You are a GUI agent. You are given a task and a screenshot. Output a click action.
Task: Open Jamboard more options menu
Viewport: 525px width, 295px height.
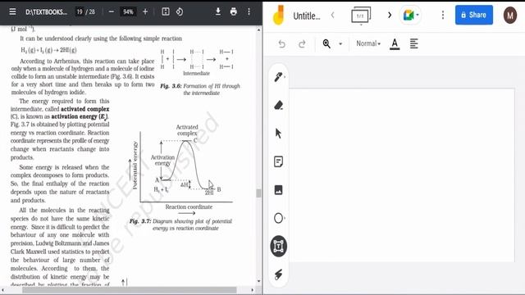tap(443, 15)
